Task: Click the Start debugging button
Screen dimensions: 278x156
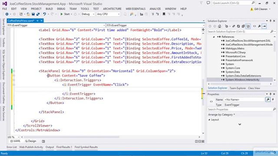Action: [65, 14]
